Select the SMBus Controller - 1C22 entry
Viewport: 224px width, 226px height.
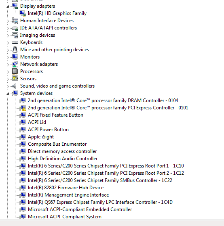click(100, 180)
